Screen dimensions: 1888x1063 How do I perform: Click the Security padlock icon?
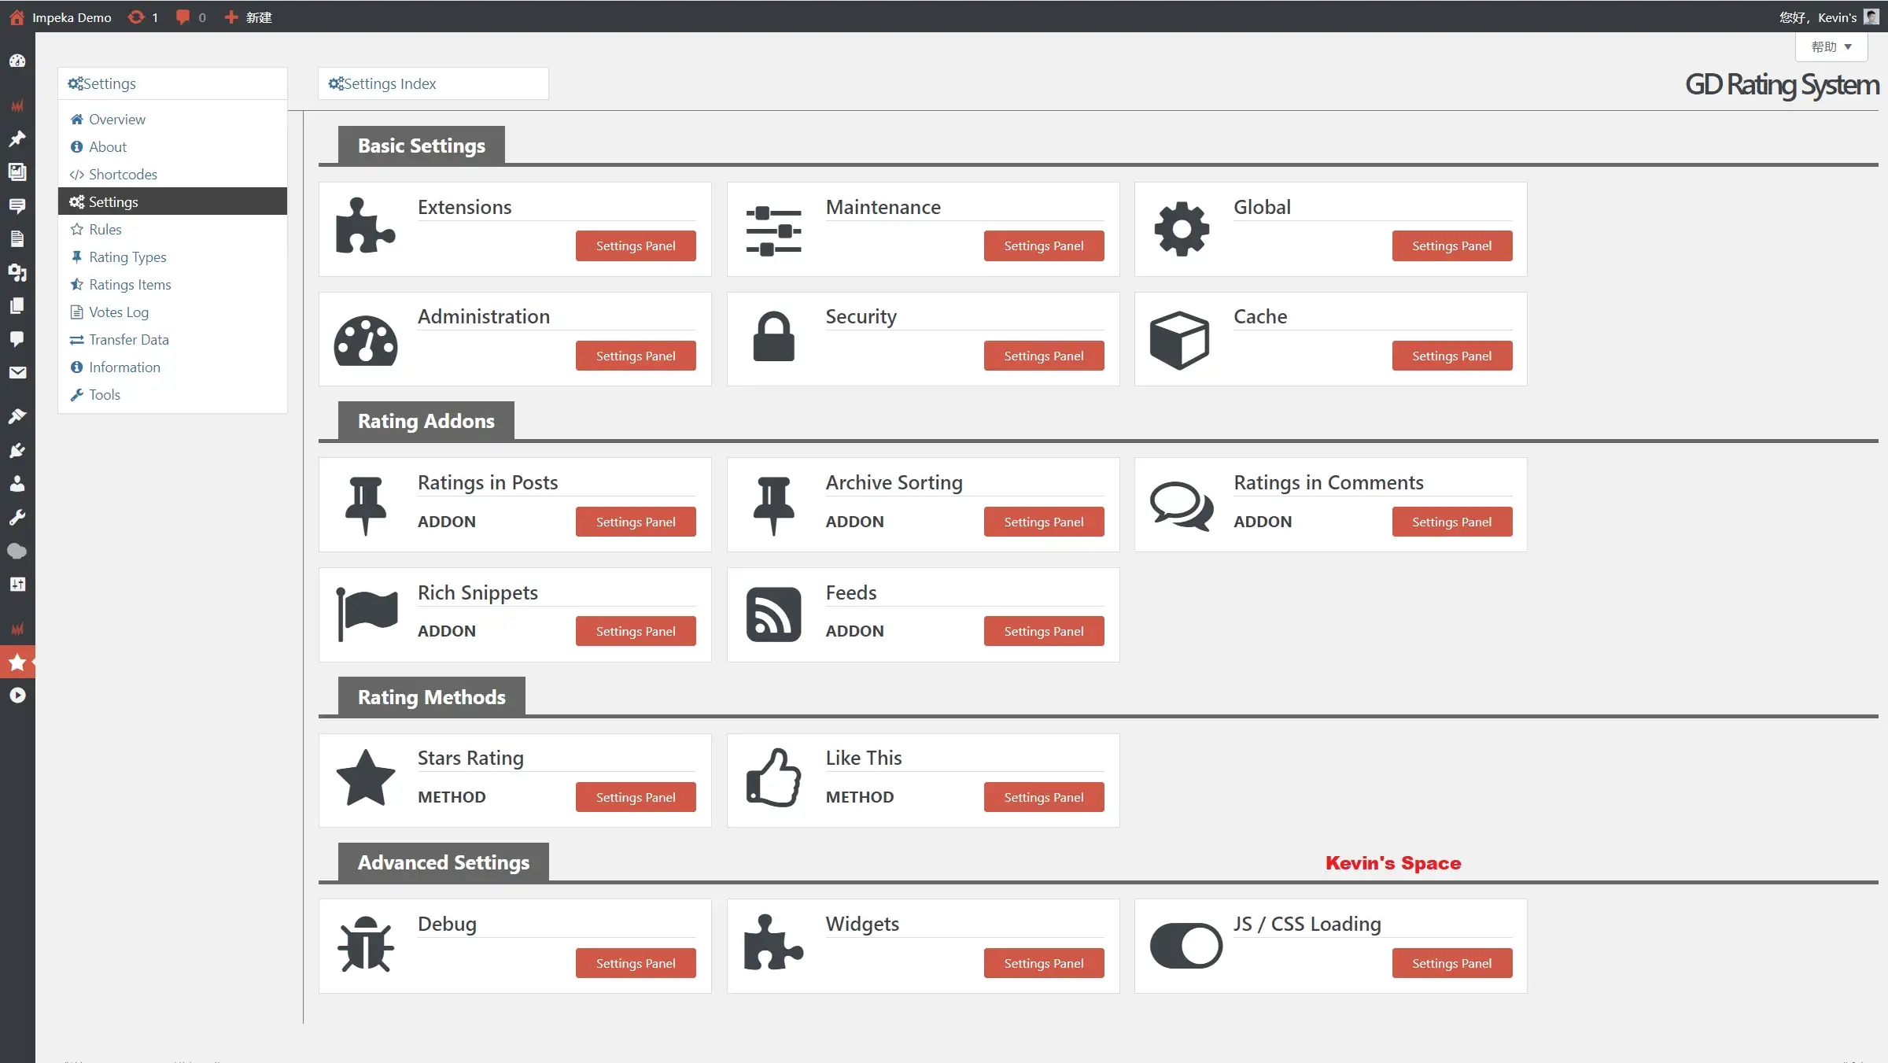click(x=773, y=337)
